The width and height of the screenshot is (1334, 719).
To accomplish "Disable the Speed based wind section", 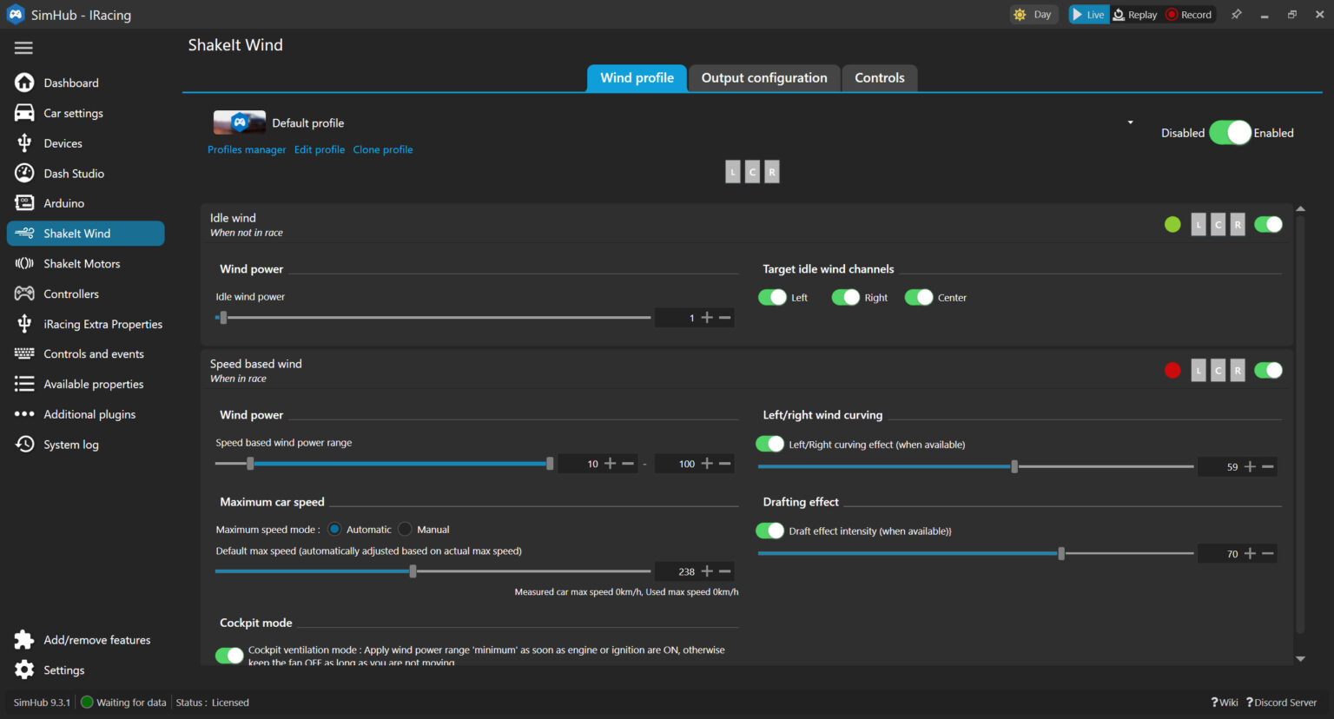I will [x=1267, y=369].
